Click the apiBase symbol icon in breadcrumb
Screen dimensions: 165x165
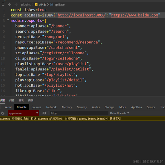click(x=52, y=4)
